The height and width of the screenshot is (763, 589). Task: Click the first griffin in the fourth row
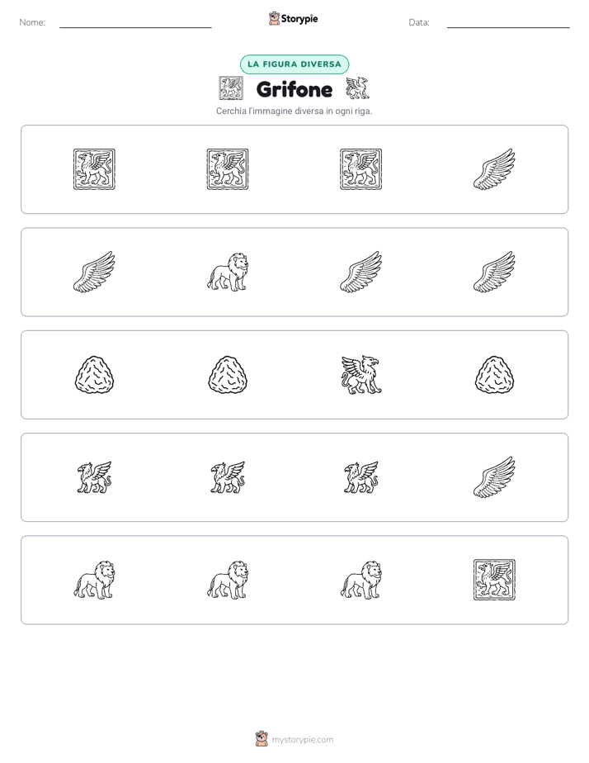(x=94, y=477)
